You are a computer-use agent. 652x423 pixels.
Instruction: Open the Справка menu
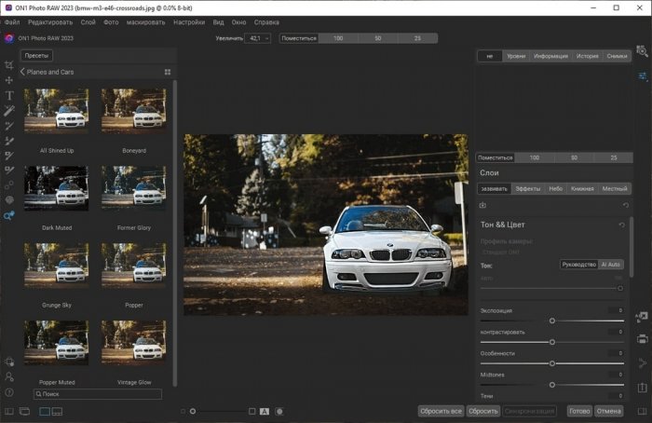(x=266, y=22)
